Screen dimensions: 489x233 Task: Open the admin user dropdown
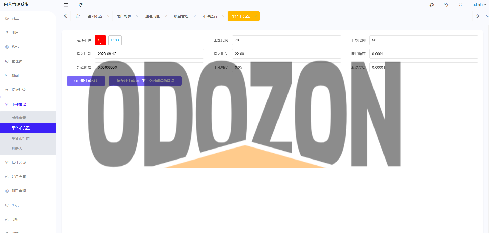tap(480, 5)
